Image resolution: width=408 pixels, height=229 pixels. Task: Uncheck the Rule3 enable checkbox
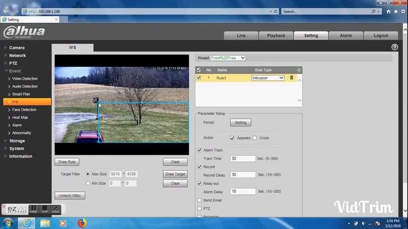pyautogui.click(x=199, y=78)
